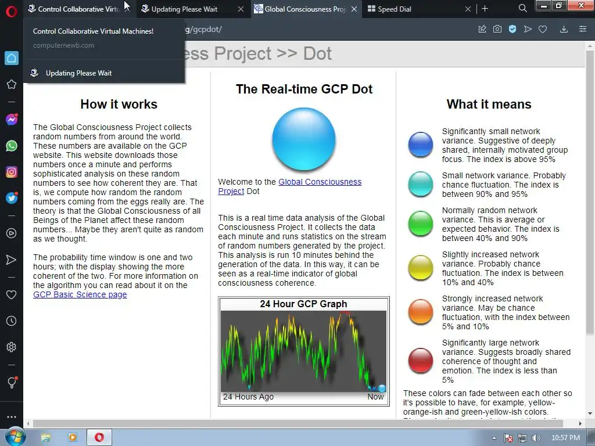The height and width of the screenshot is (446, 595).
Task: Click Opera taskbar button
Action: [99, 438]
